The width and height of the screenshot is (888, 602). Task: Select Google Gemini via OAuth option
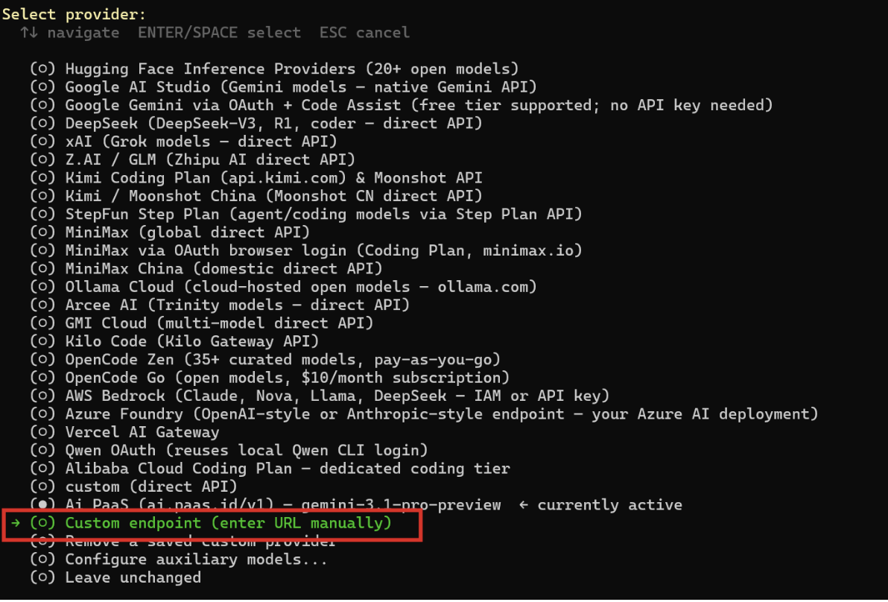(401, 105)
